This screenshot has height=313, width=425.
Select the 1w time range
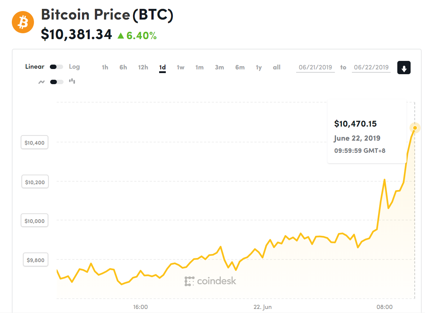181,68
